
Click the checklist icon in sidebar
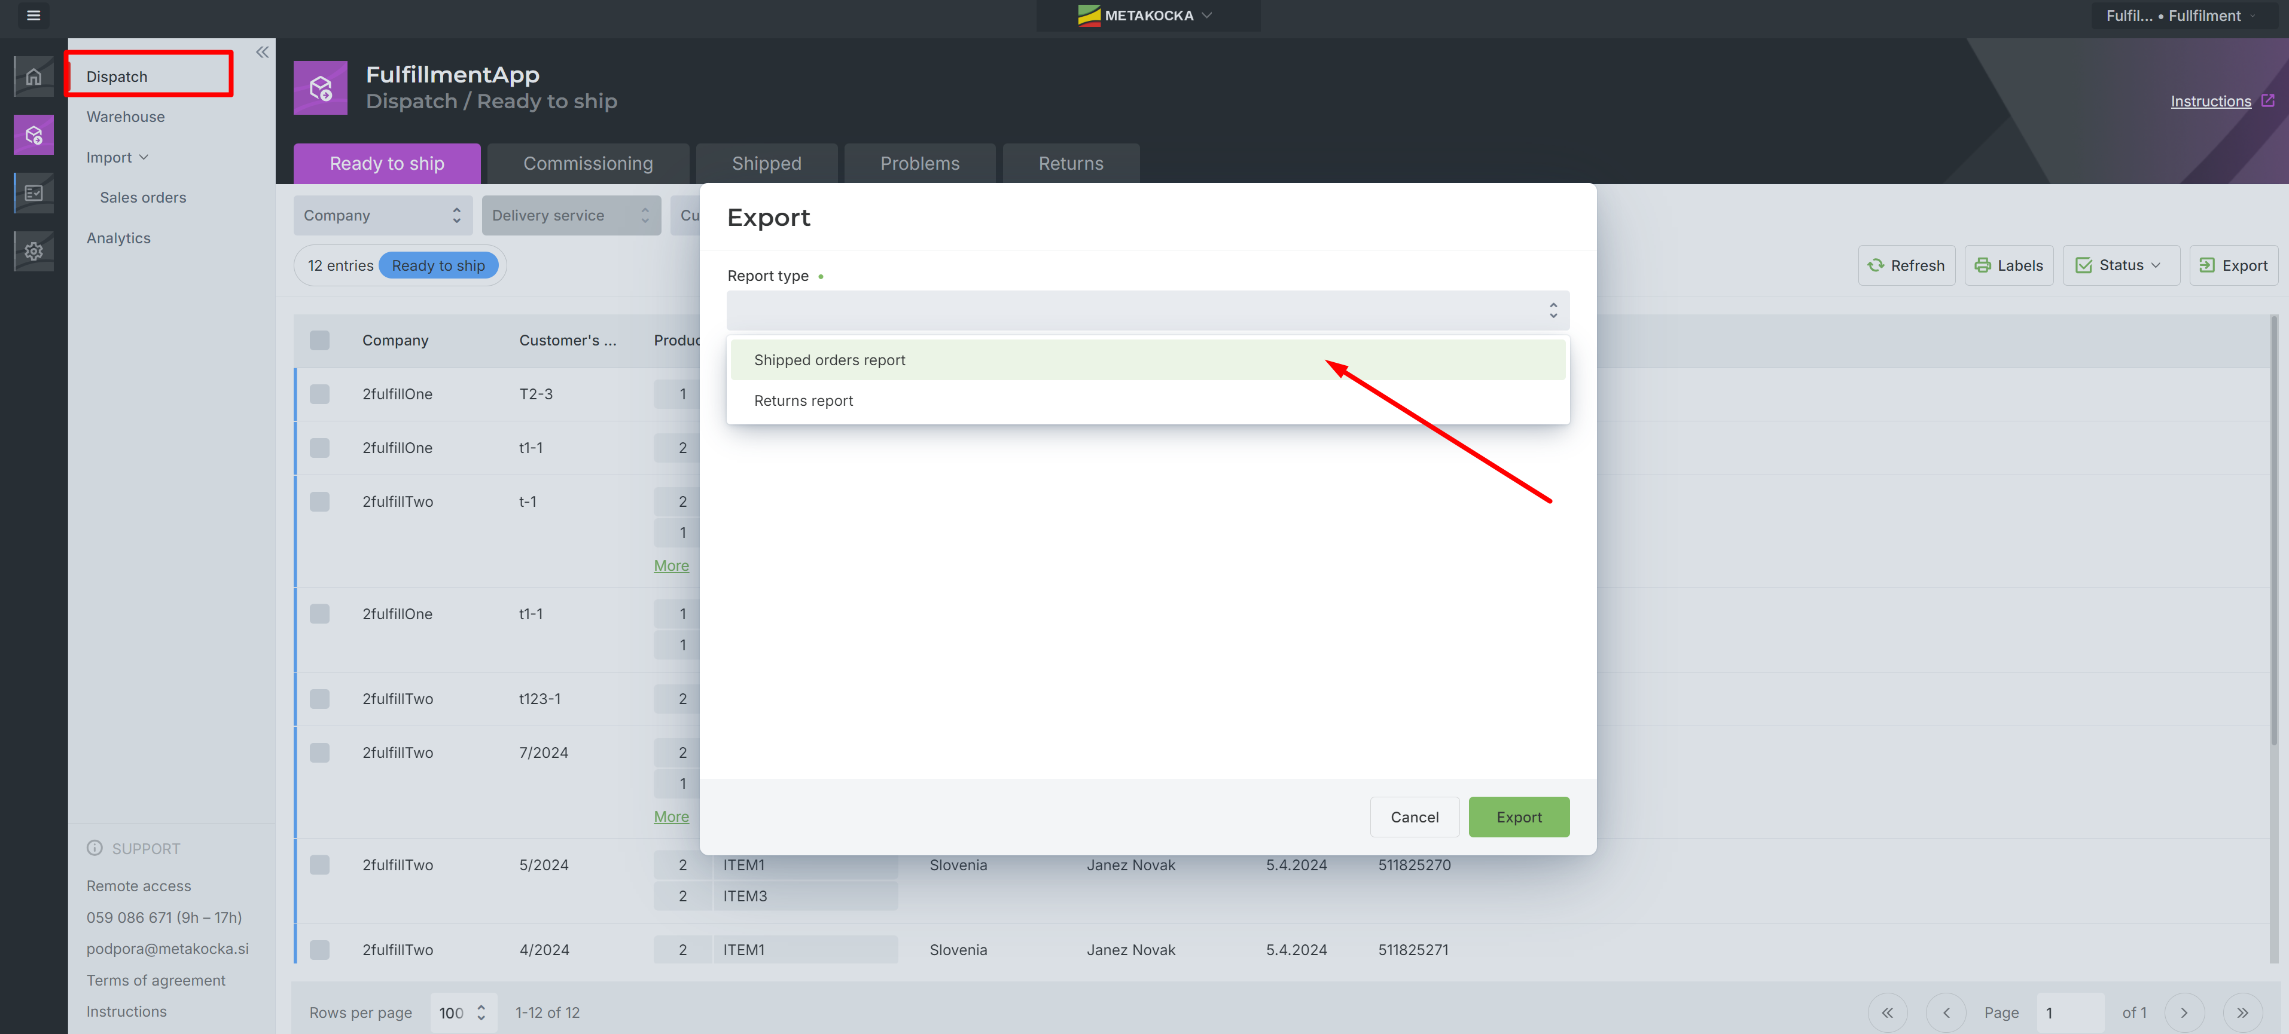tap(33, 193)
